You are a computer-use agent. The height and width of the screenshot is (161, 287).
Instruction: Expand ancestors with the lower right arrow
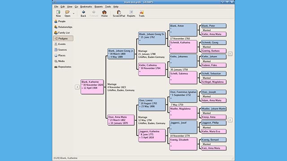tap(230, 120)
